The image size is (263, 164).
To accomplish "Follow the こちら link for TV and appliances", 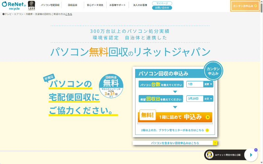I will click(69, 14).
